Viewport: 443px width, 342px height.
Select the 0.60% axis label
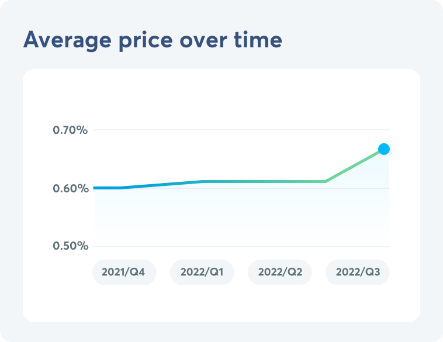coord(70,188)
